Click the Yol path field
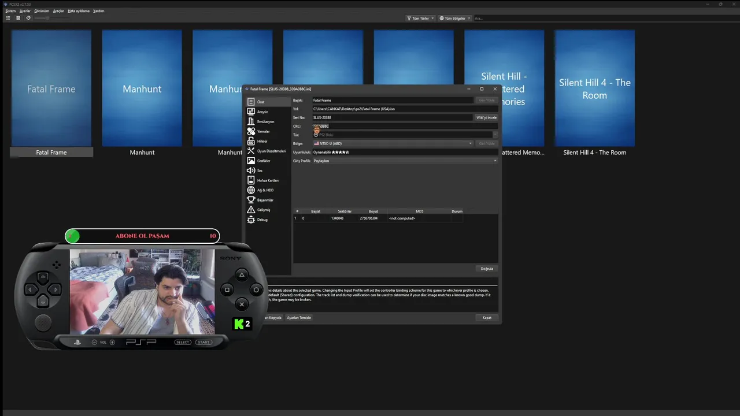The height and width of the screenshot is (416, 740). (x=405, y=109)
